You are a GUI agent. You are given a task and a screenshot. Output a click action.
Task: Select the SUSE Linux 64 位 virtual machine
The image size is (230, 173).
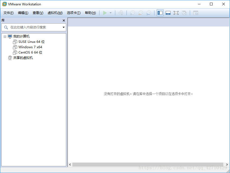pyautogui.click(x=31, y=42)
